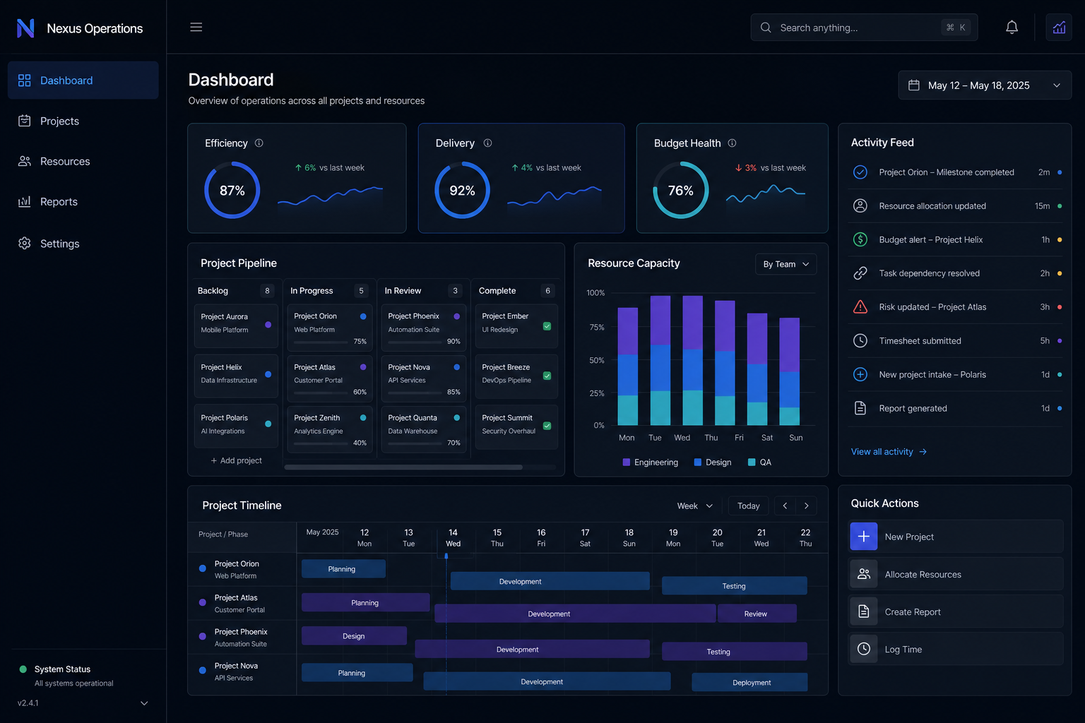Open the Project Quanta Data Warehouse card
1085x723 pixels.
(x=424, y=429)
